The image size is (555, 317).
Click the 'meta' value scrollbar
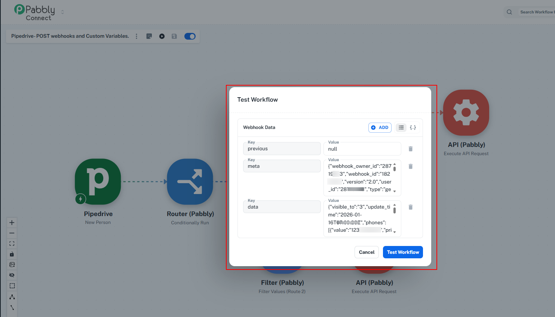click(395, 169)
